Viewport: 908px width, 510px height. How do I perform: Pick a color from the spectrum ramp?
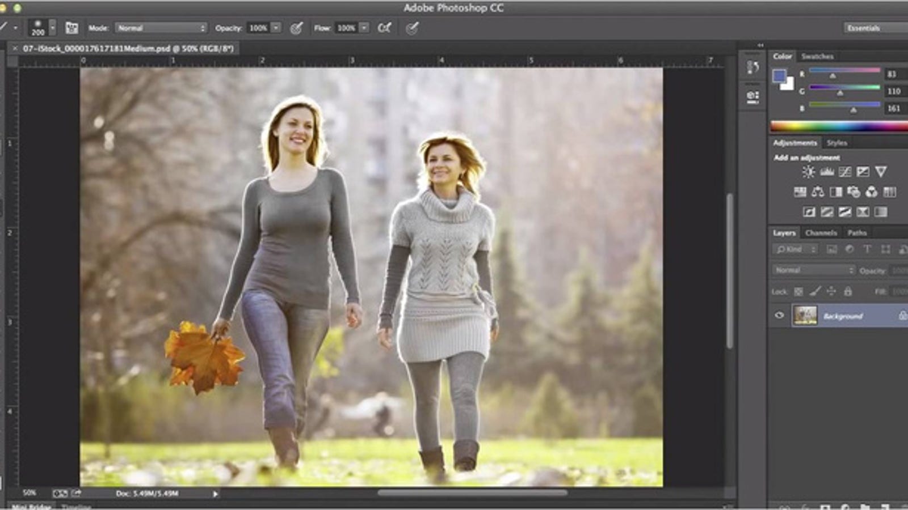839,126
